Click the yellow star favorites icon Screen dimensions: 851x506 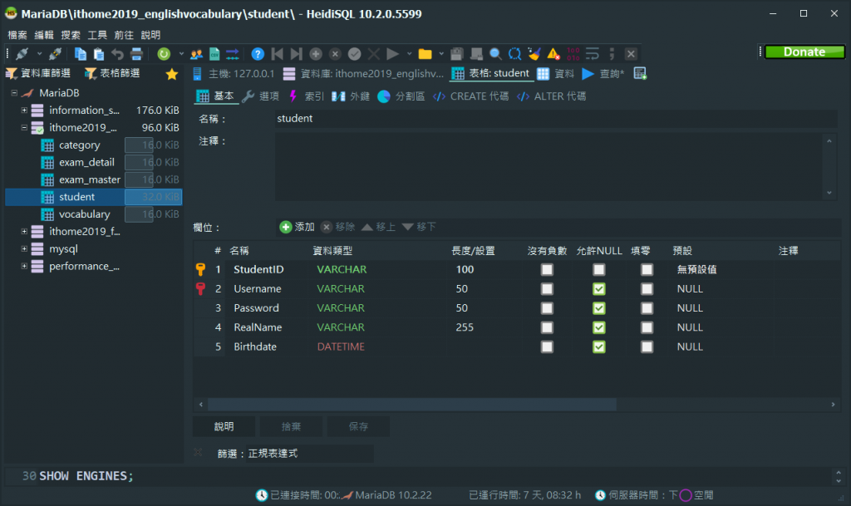[x=172, y=74]
